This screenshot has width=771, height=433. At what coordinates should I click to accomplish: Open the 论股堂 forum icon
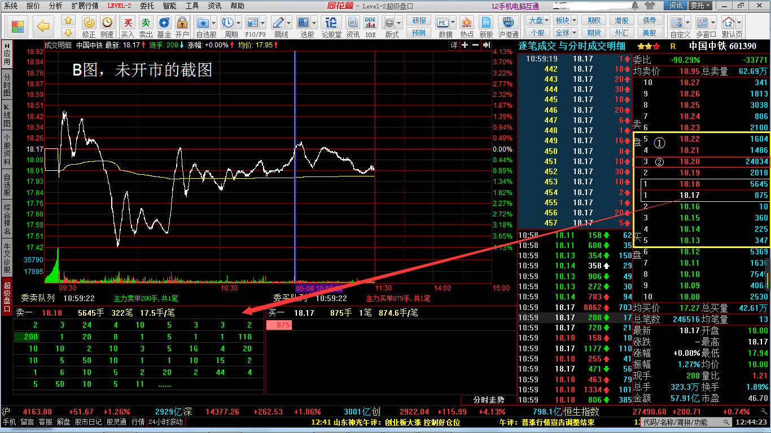point(331,23)
